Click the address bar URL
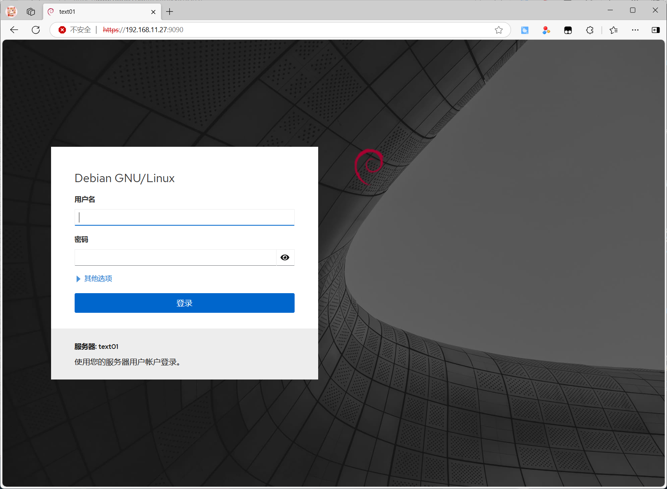 tap(275, 30)
